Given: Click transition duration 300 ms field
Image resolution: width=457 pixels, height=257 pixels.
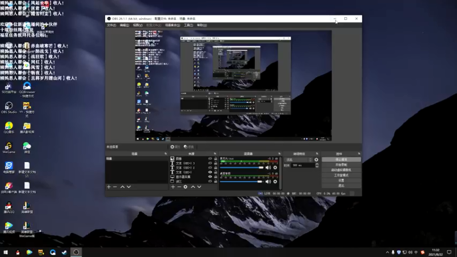Looking at the screenshot, I should tap(303, 165).
